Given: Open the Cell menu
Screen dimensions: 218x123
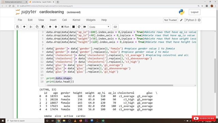Looking at the screenshot, I should coord(64,20).
